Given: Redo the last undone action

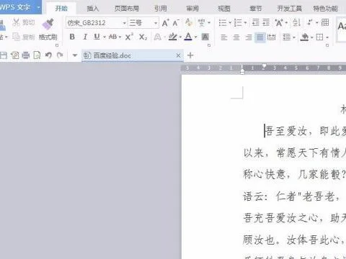Looking at the screenshot, I should coord(60,55).
